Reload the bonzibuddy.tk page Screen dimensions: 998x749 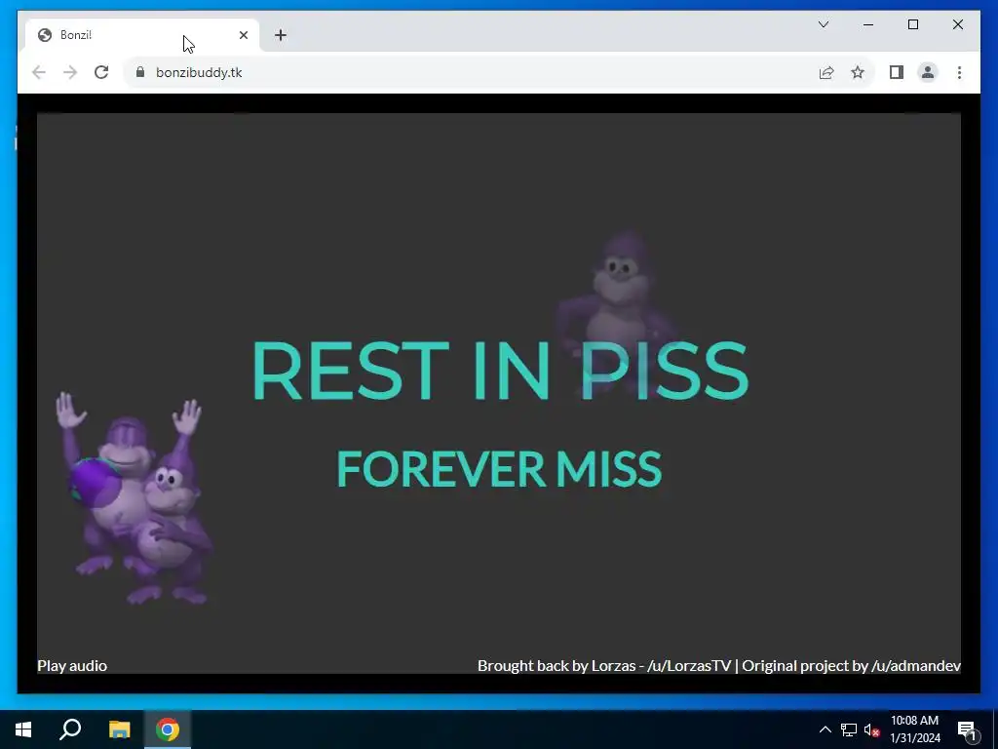[x=101, y=72]
